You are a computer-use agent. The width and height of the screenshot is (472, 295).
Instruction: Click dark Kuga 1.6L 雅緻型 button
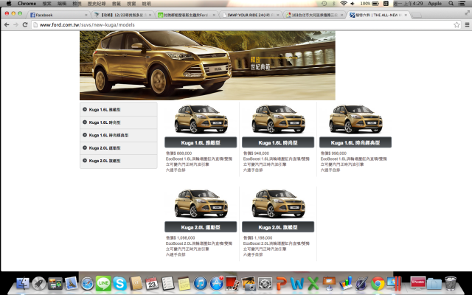pyautogui.click(x=201, y=142)
